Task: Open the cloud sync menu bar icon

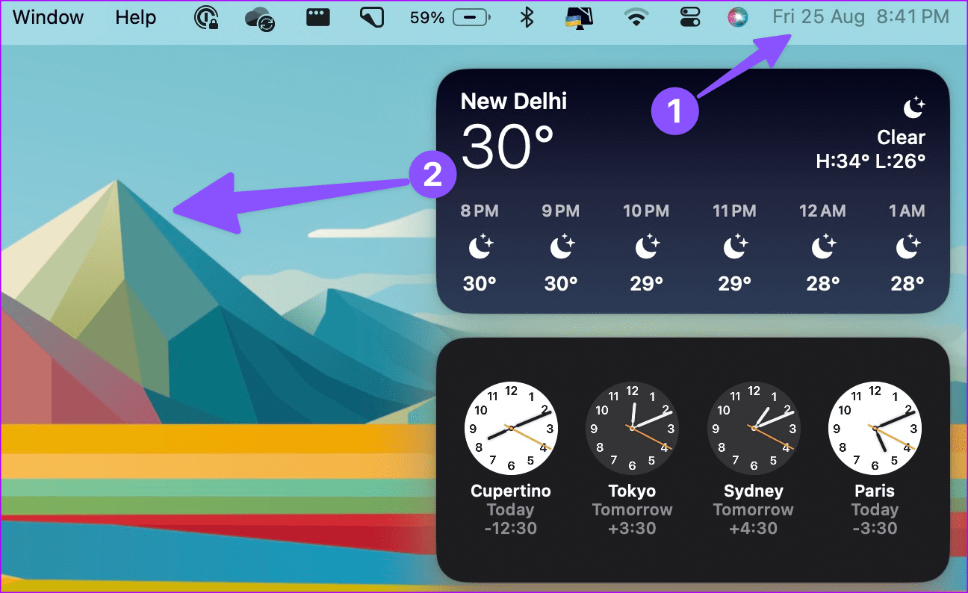Action: coord(259,16)
